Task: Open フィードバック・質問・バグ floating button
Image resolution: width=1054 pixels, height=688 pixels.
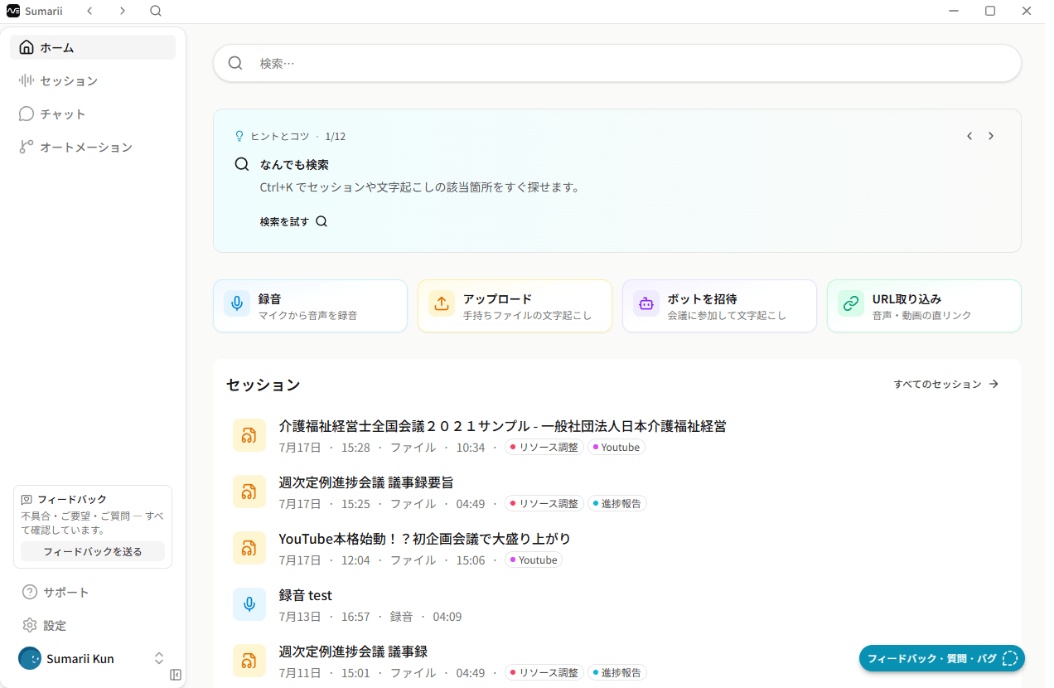Action: point(942,658)
